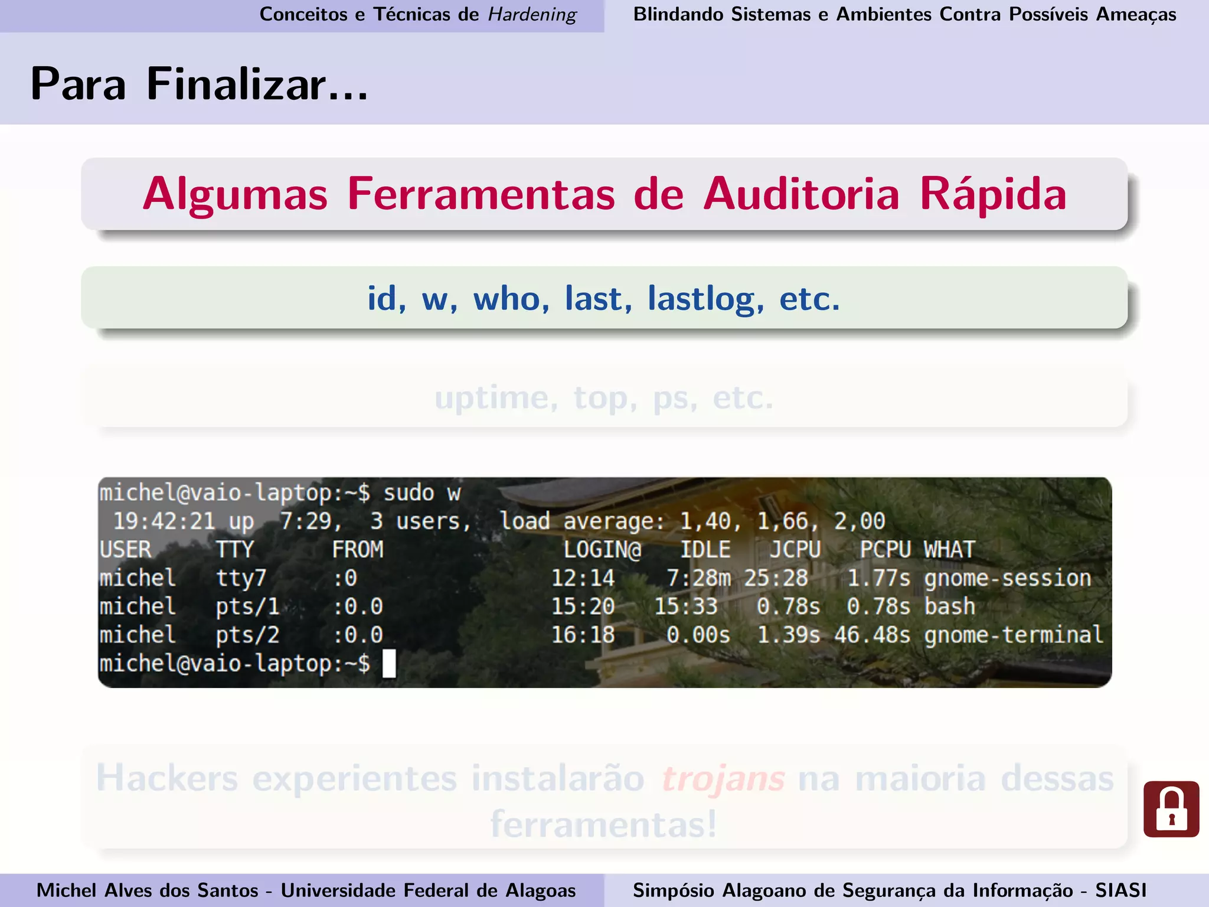Click the 'id, w, who, last, lastlog, etc.' box
1209x907 pixels.
click(604, 298)
